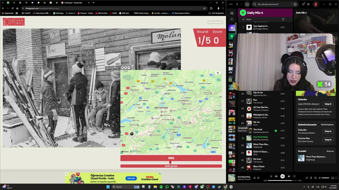The height and width of the screenshot is (190, 339).
Task: Open Chrome three-dot menu
Action: [x=223, y=8]
